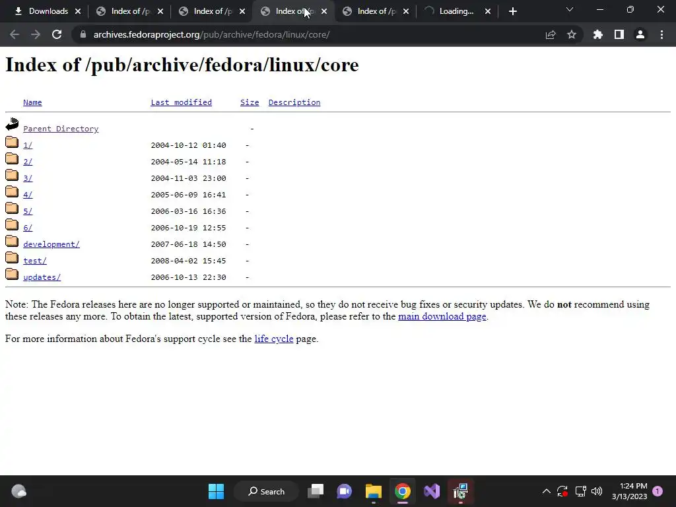Open the test/ directory
Viewport: 676px width, 507px height.
(35, 261)
